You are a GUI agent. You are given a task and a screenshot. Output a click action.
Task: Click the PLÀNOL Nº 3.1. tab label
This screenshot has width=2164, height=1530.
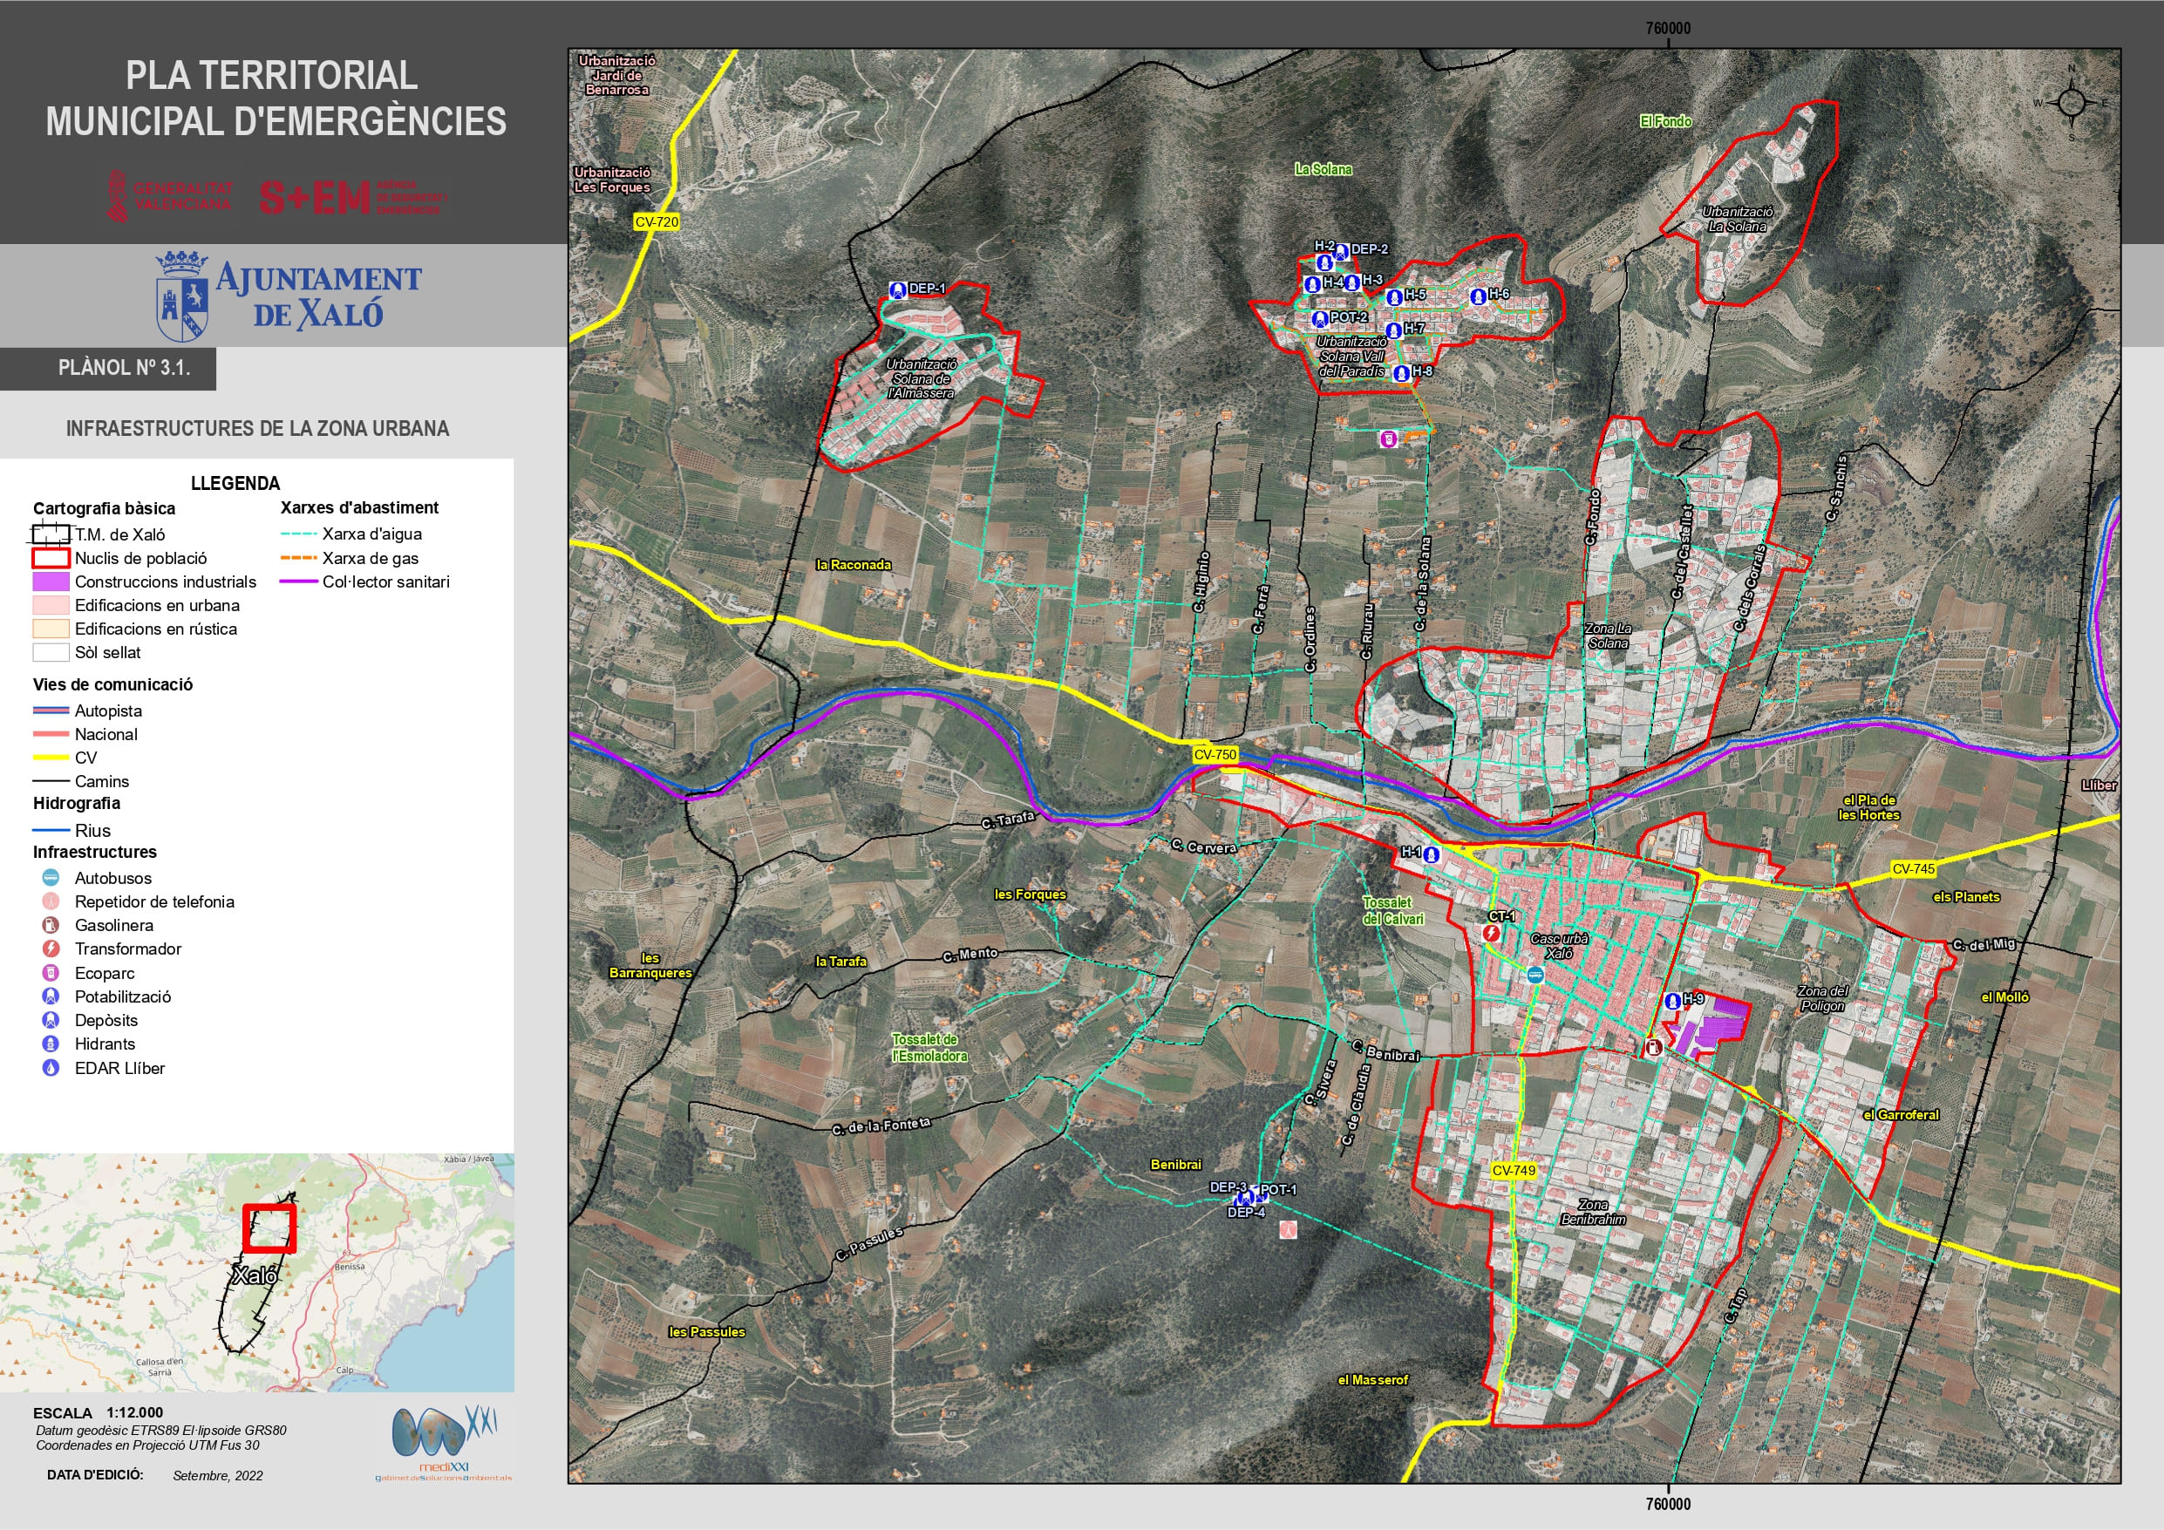tap(125, 368)
